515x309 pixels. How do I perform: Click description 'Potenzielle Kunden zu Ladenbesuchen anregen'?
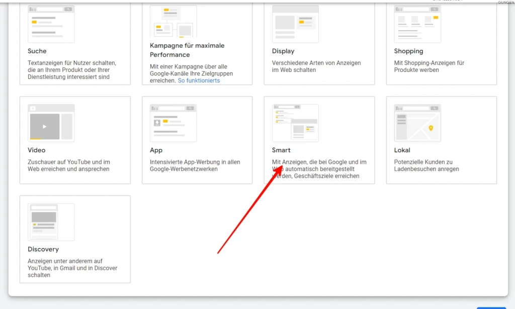pyautogui.click(x=426, y=165)
